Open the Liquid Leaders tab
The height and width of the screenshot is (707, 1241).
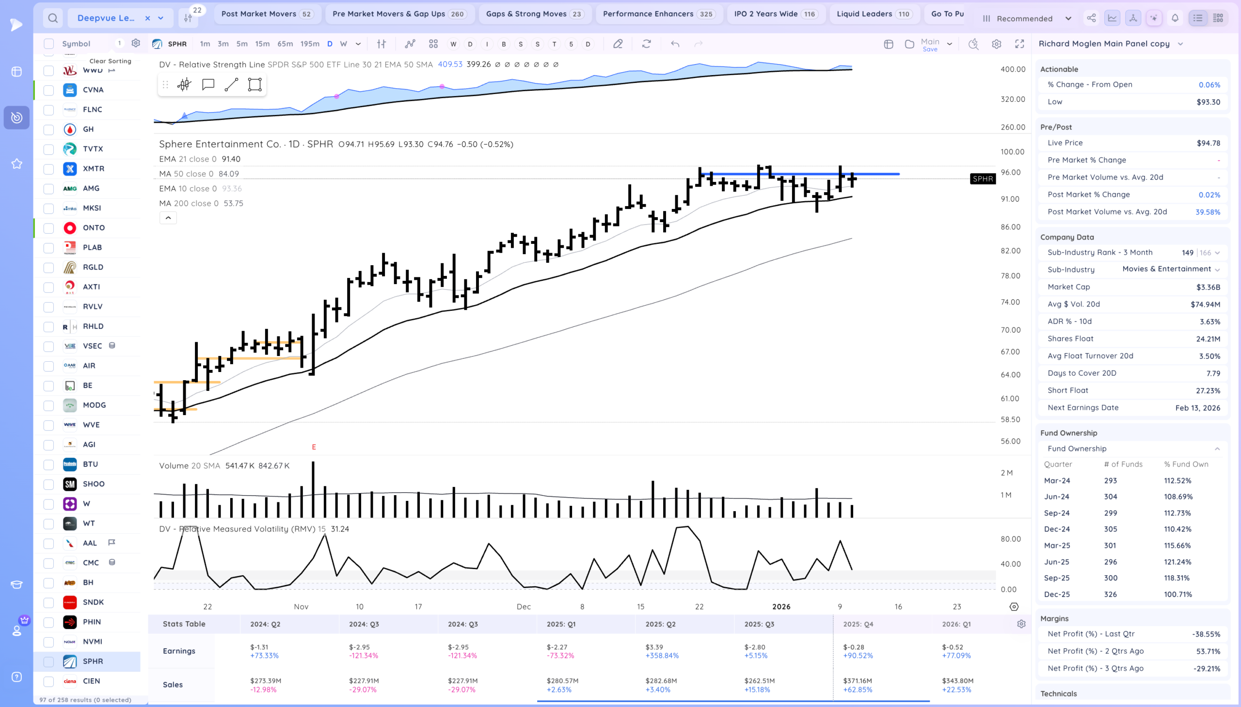(x=874, y=14)
